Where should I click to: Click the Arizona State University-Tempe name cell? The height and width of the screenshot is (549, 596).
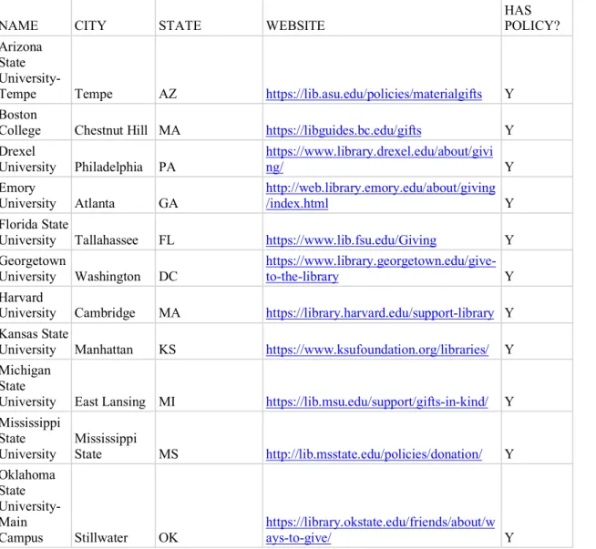[x=36, y=70]
